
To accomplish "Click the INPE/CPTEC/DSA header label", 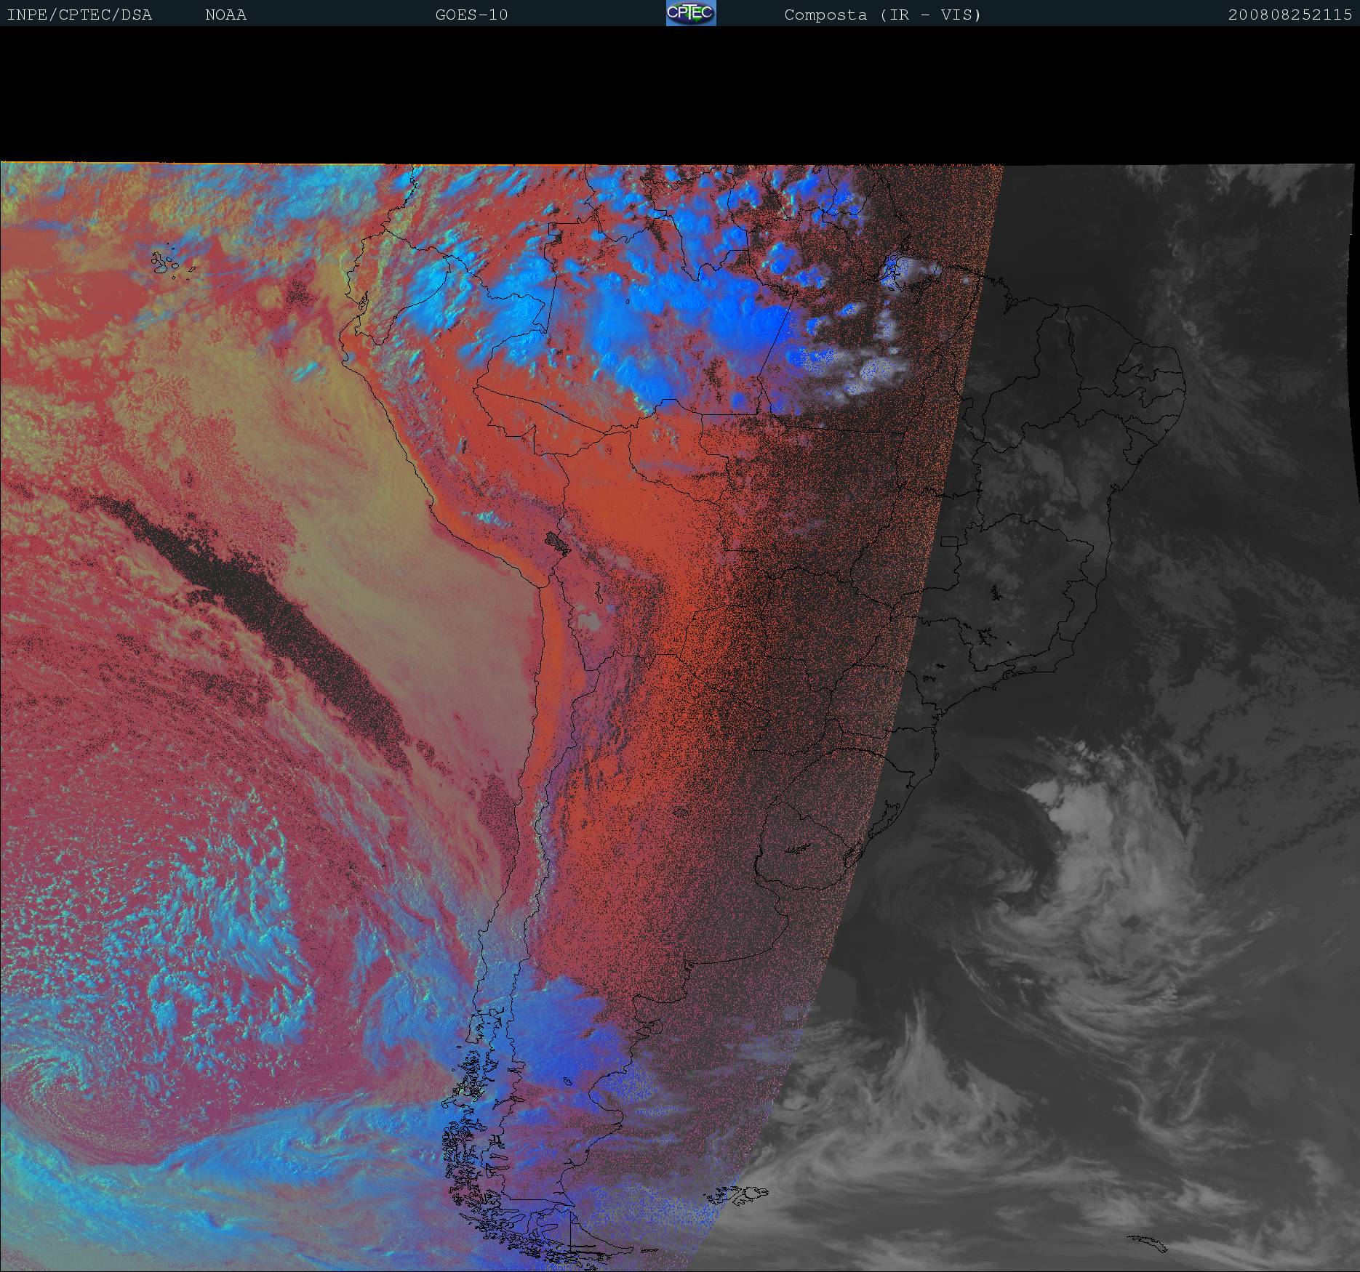I will 79,15.
